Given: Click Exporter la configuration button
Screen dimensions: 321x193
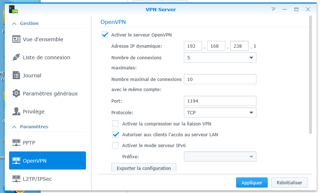Looking at the screenshot, I should [144, 168].
